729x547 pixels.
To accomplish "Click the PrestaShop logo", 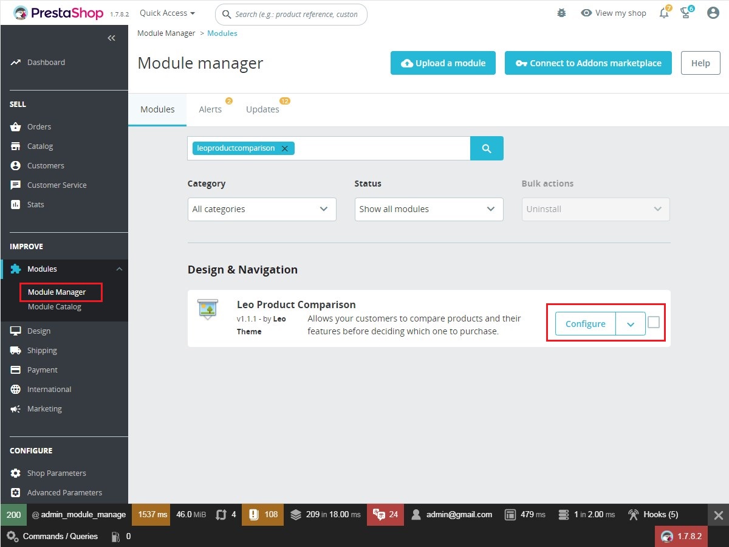I will click(58, 13).
